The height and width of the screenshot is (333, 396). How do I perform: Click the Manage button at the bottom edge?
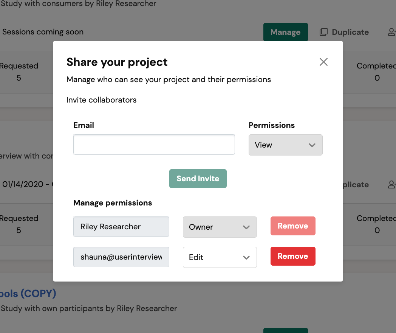coord(285,330)
